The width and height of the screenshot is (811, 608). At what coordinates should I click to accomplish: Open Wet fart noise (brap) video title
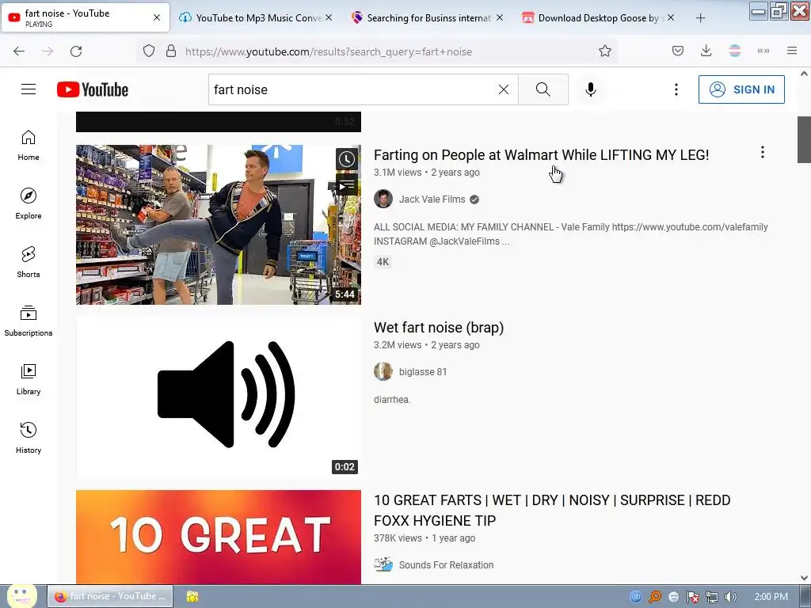(439, 328)
